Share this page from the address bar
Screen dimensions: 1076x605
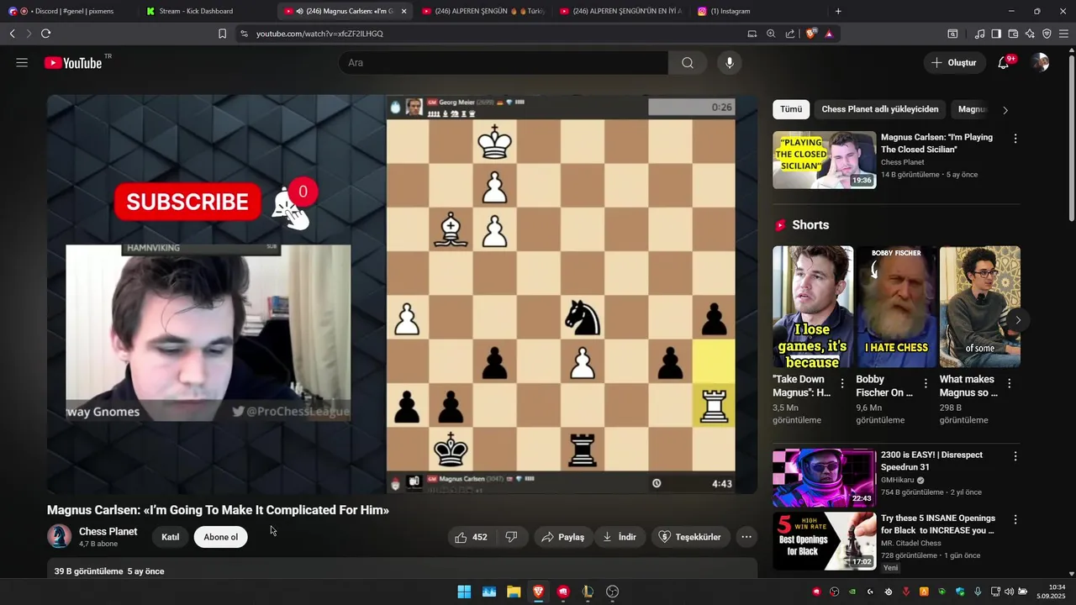[790, 34]
